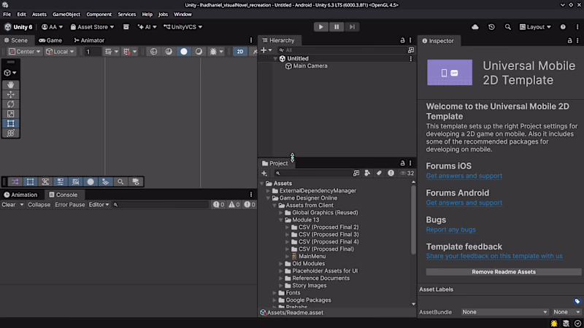
Task: Collapse the Module 13 folder
Action: click(x=281, y=220)
